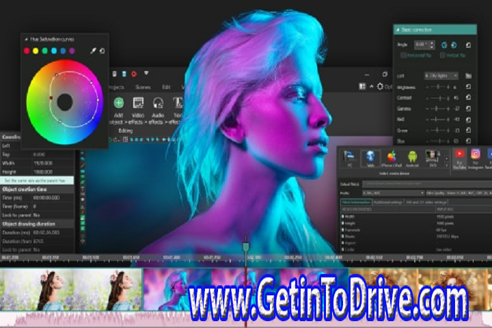Enable the Vertical flip checkbox
This screenshot has height=328, width=492.
[442, 55]
